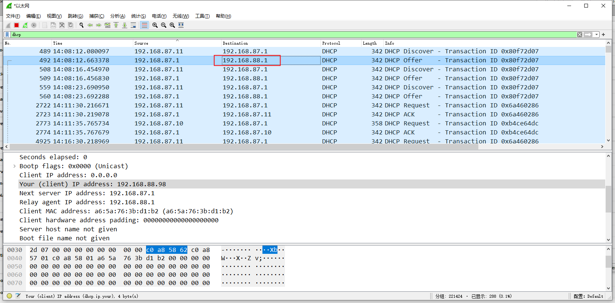This screenshot has width=615, height=303.
Task: Select packet 489 DHCP Discover row
Action: (304, 51)
